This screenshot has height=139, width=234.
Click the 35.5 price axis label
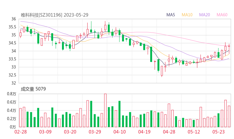12,27
